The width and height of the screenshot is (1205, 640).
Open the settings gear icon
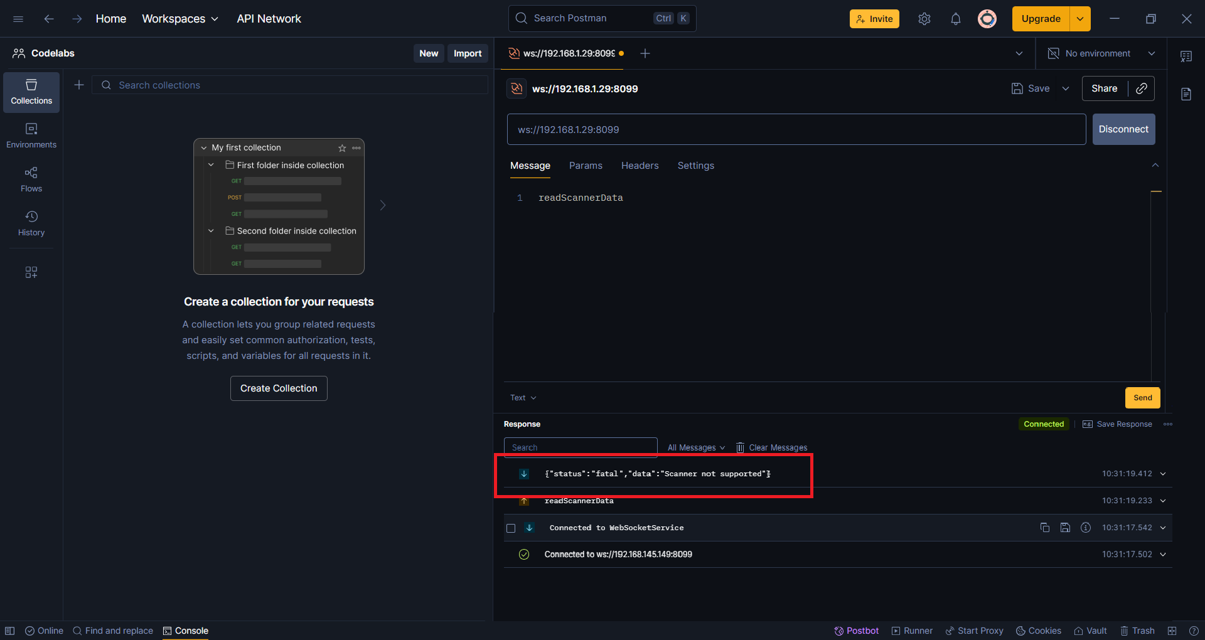pos(924,19)
